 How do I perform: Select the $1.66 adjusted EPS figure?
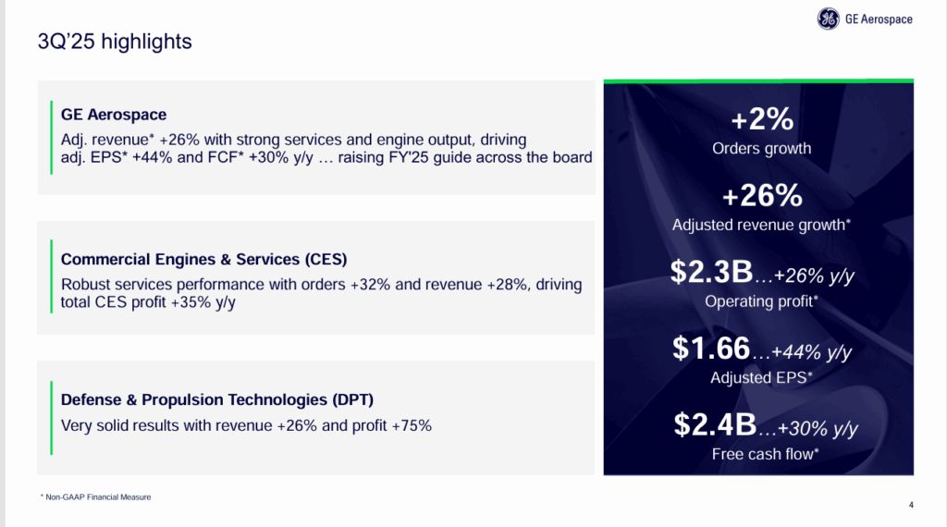[709, 349]
